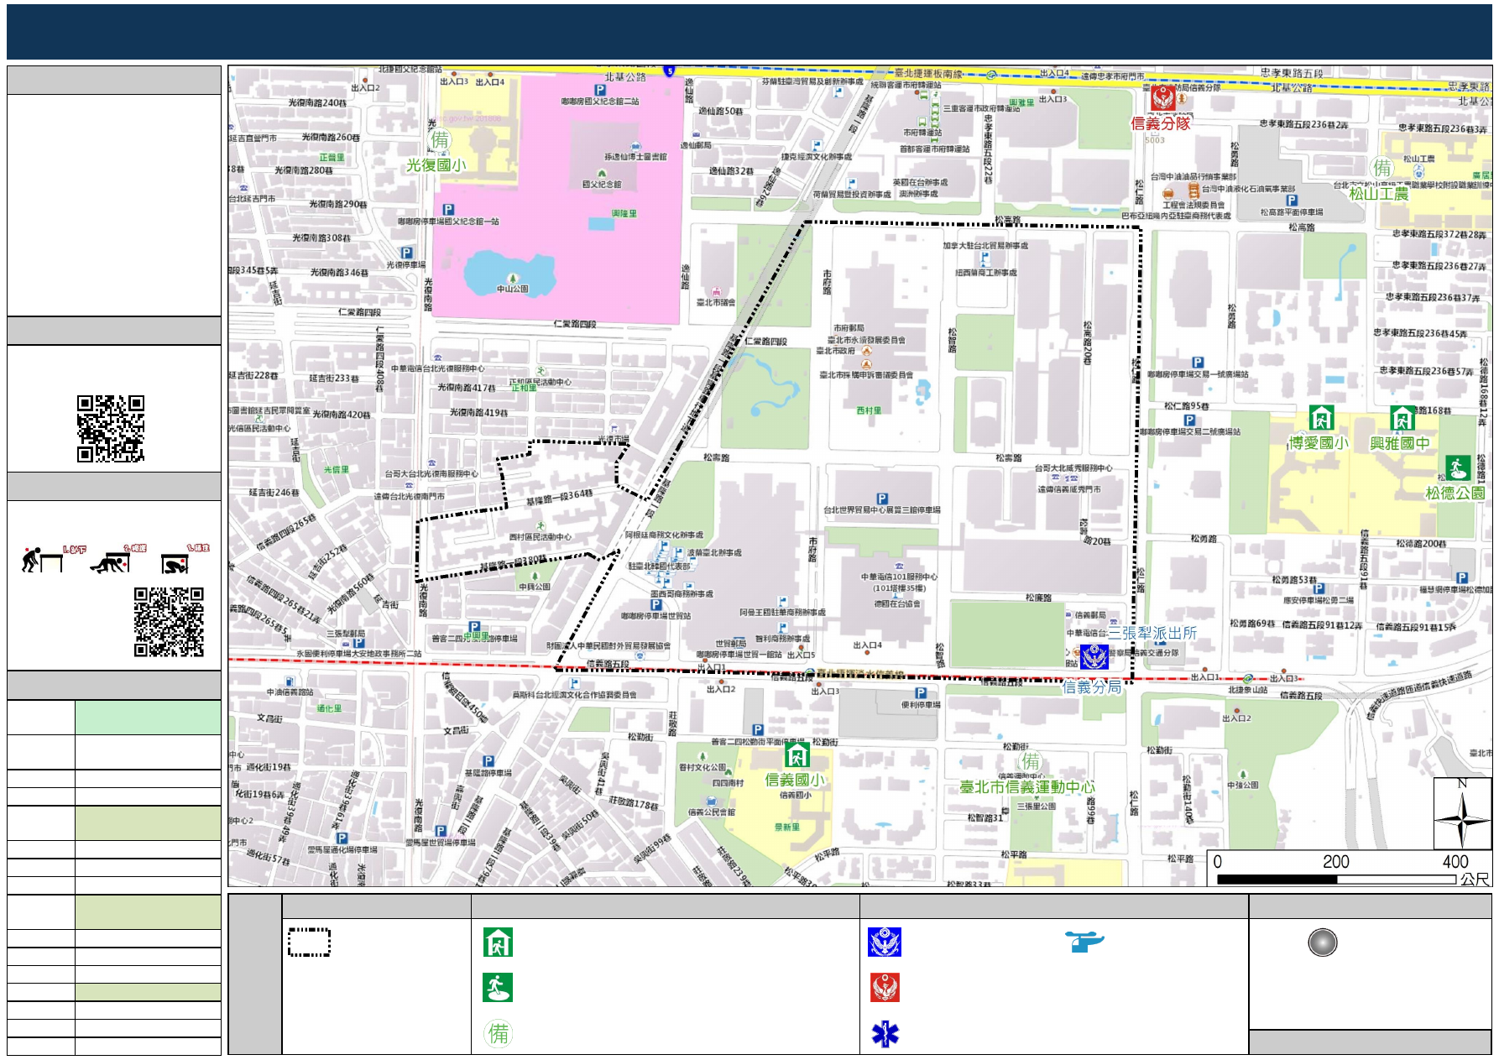Click the 北捷象山站 station label

pyautogui.click(x=1248, y=690)
